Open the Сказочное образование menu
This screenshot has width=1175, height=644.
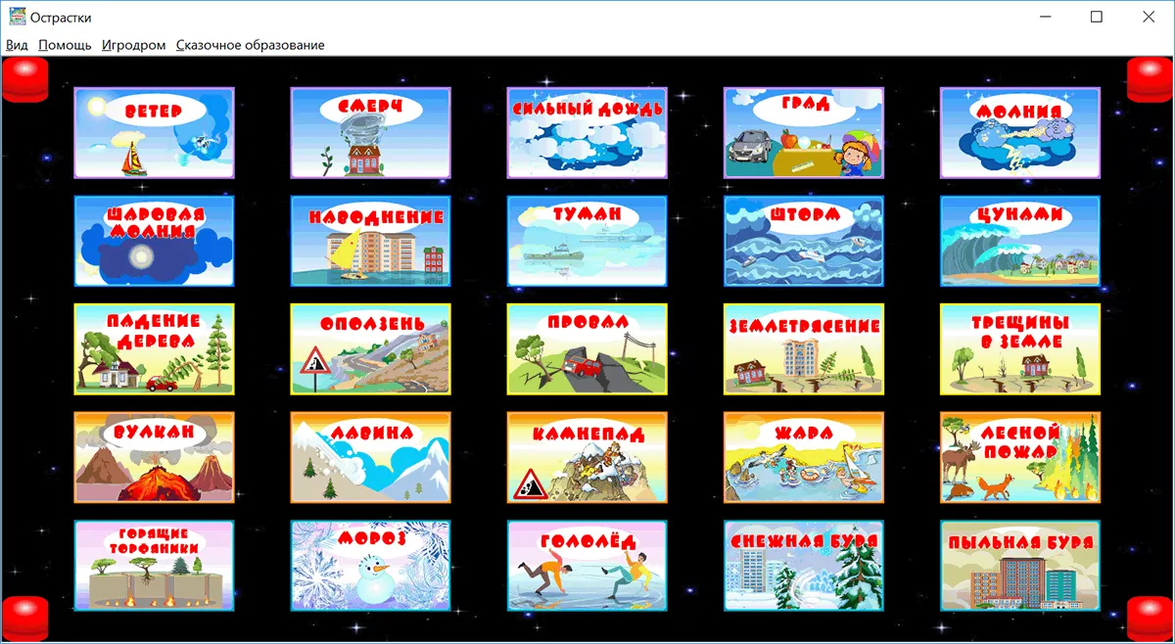point(250,45)
